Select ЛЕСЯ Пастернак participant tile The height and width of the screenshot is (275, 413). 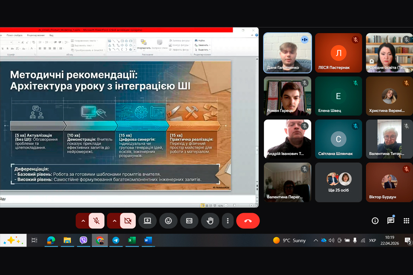339,53
